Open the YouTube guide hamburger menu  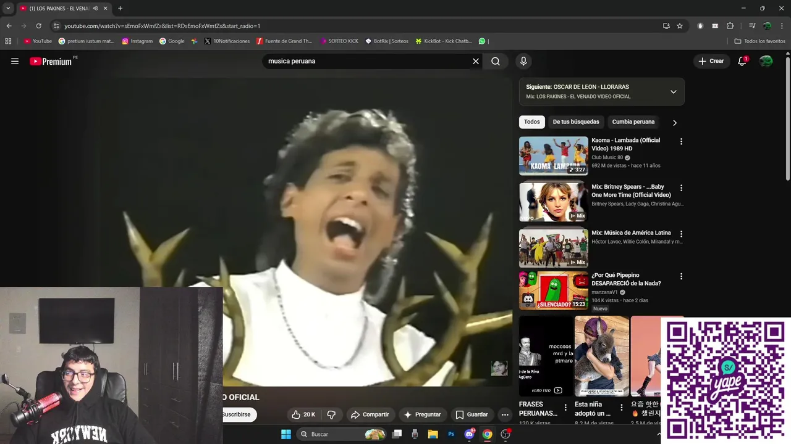(15, 61)
